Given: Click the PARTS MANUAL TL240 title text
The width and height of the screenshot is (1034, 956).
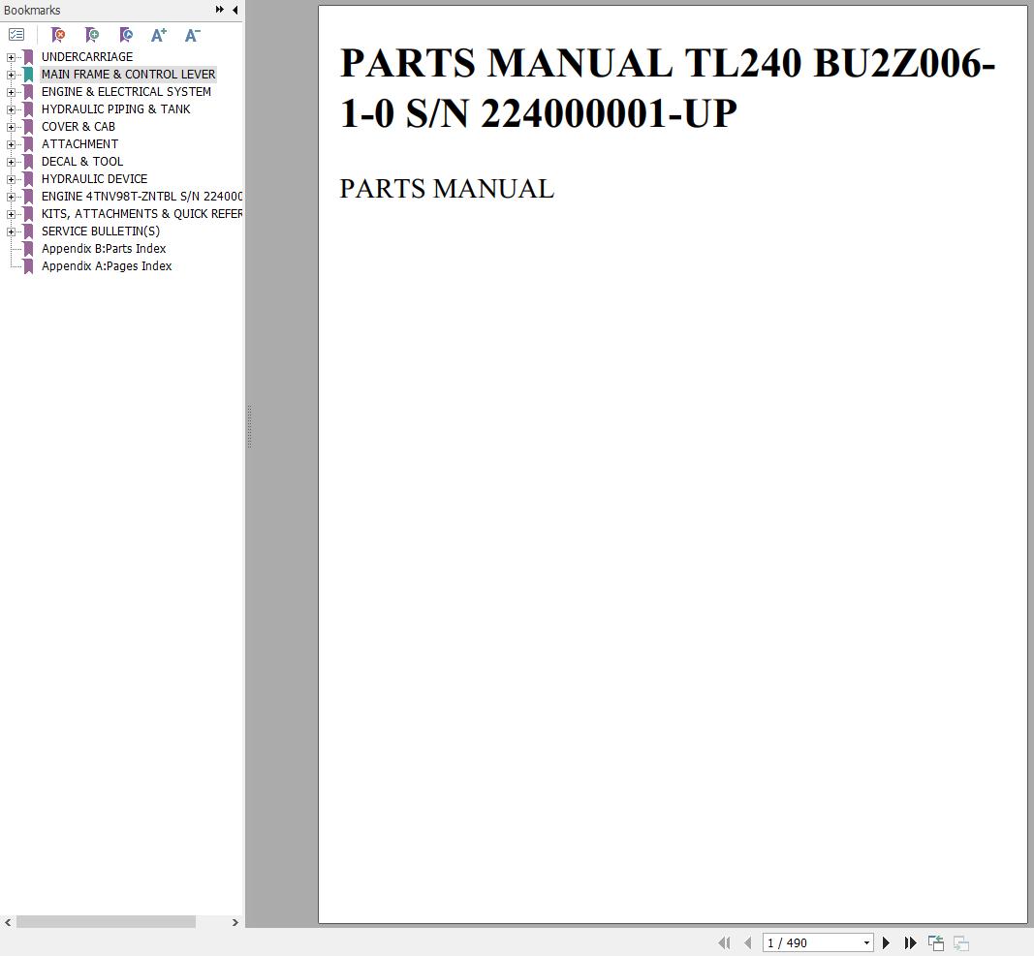Looking at the screenshot, I should [667, 88].
